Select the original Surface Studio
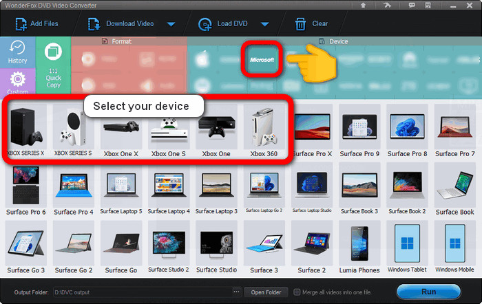Viewport: 482px width, 304px height. pos(216,248)
